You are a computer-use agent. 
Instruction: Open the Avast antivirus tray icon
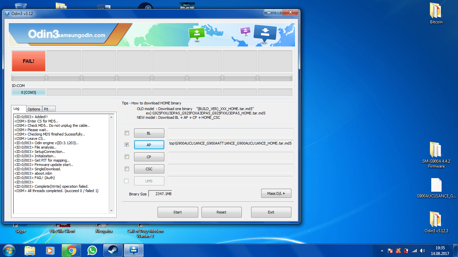398,251
